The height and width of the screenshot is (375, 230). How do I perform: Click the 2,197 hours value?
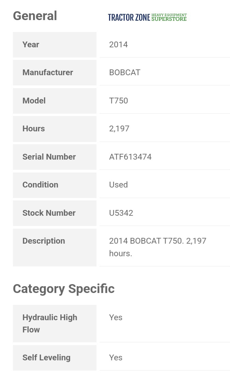click(x=119, y=129)
